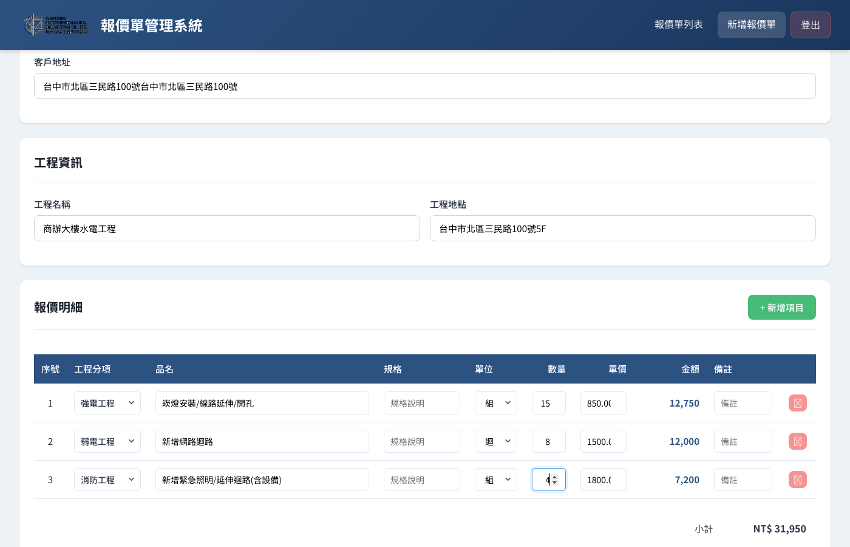Open 弱電工程 category dropdown on row 2
The width and height of the screenshot is (850, 547).
pos(107,441)
